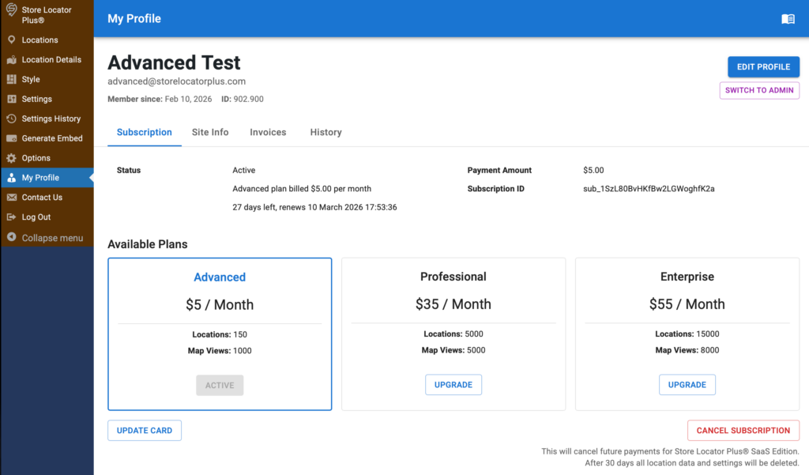
Task: Open Settings History via clock icon
Action: click(11, 119)
